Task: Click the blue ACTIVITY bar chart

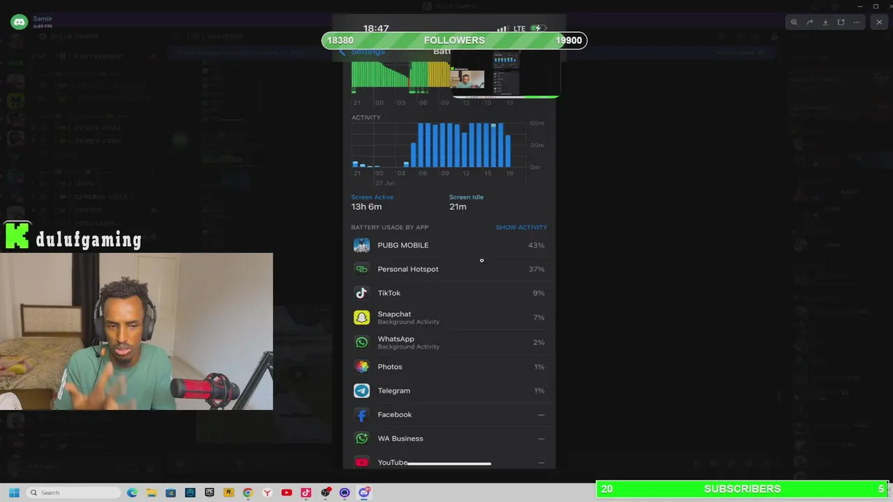Action: point(440,145)
